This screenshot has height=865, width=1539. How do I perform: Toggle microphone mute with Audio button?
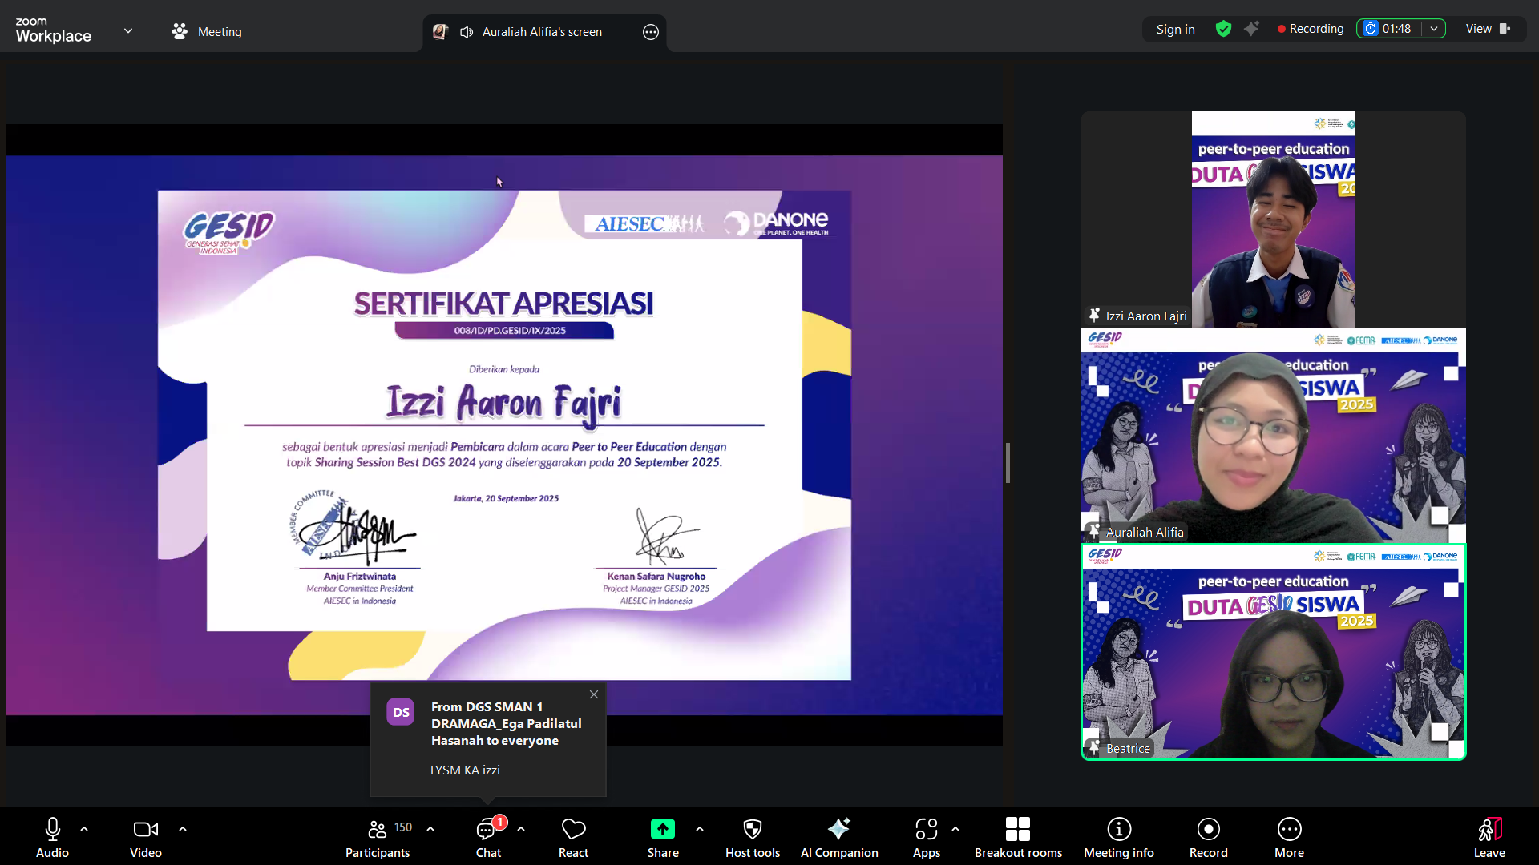[52, 830]
